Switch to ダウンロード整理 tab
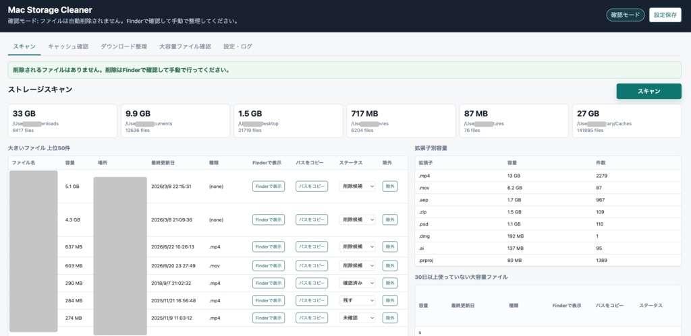This screenshot has width=691, height=336. (124, 46)
